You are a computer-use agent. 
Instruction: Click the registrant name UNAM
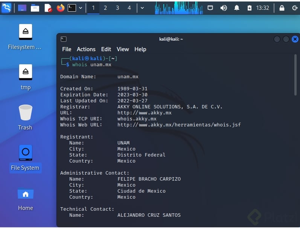(123, 143)
